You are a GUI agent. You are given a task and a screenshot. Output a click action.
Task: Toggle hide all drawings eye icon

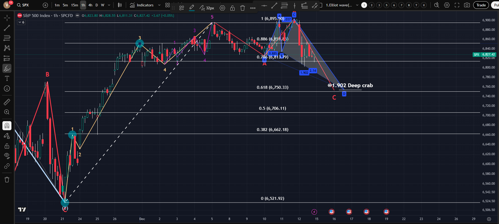click(7, 155)
